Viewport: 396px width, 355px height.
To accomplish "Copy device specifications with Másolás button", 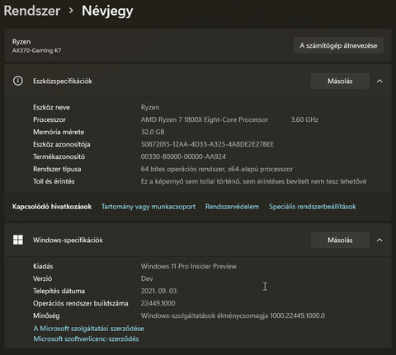I will (340, 81).
